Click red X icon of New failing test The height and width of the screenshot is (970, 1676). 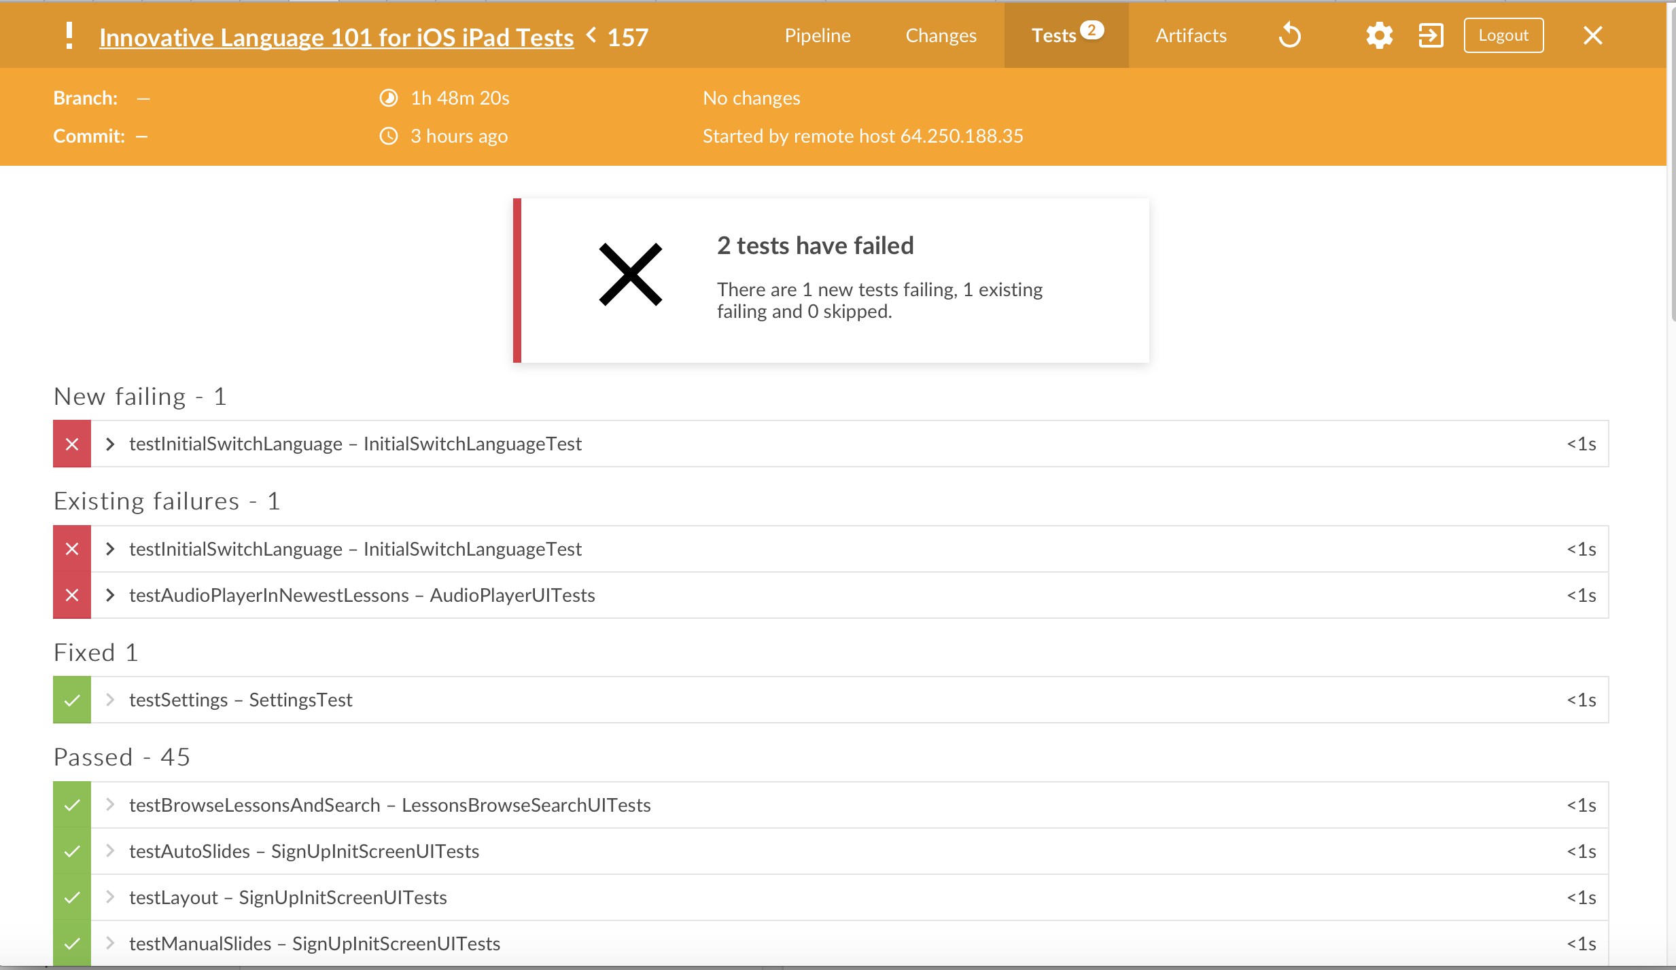[72, 444]
